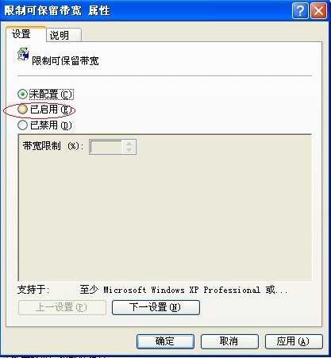Click into the 带宽限制 (%) input box

[106, 147]
